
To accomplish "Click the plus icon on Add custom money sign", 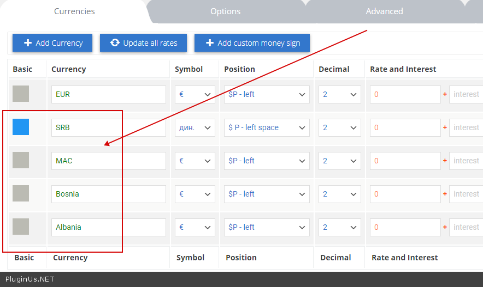I will (x=209, y=43).
